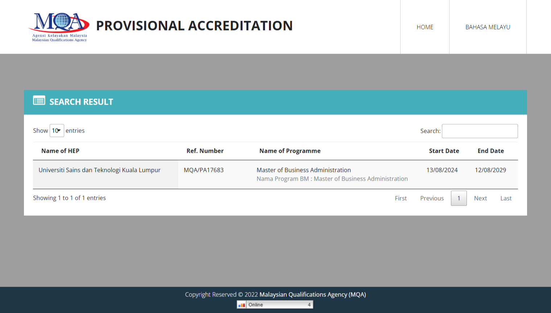Sort by End Date column
The image size is (551, 313).
(490, 151)
